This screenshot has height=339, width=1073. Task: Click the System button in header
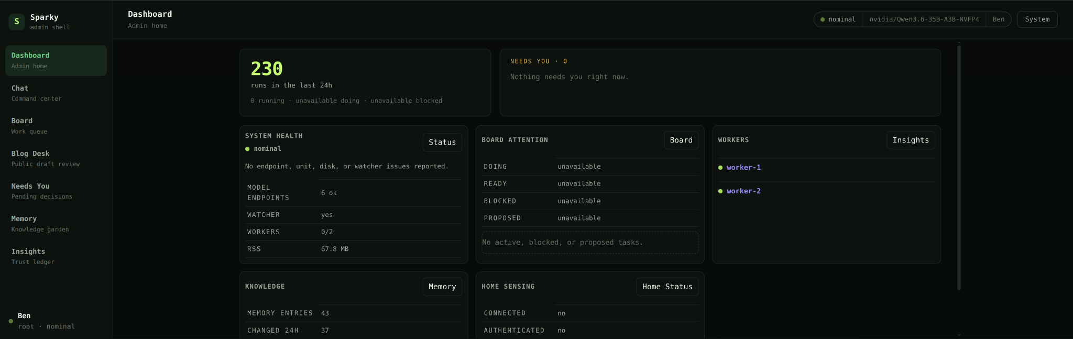(1037, 19)
